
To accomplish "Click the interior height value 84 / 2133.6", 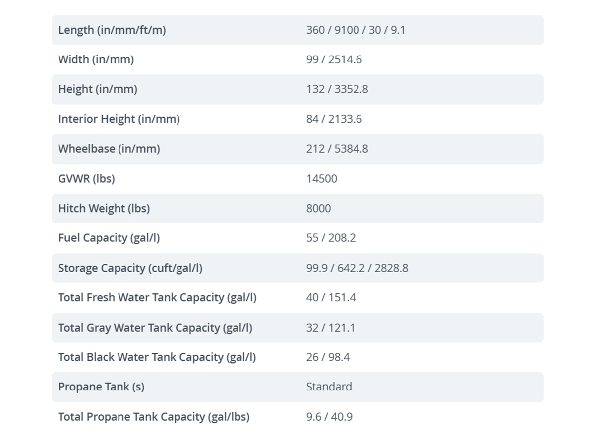I will click(334, 119).
